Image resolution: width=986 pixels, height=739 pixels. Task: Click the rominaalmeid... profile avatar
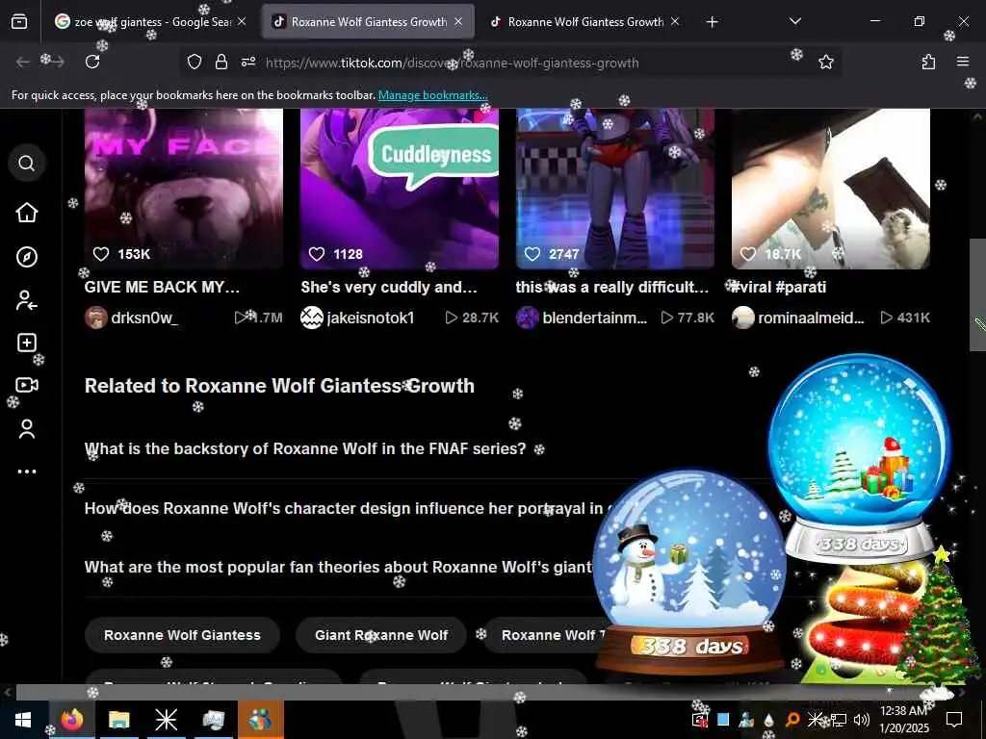click(x=742, y=318)
